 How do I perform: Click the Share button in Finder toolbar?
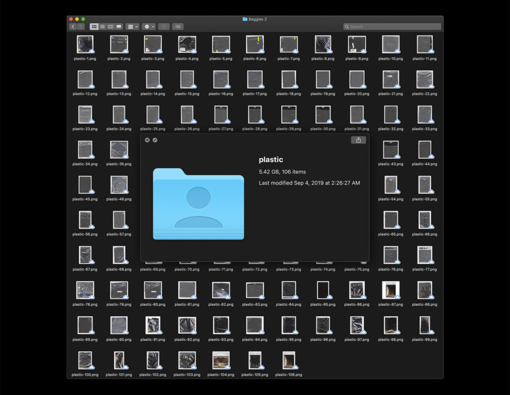click(x=164, y=26)
